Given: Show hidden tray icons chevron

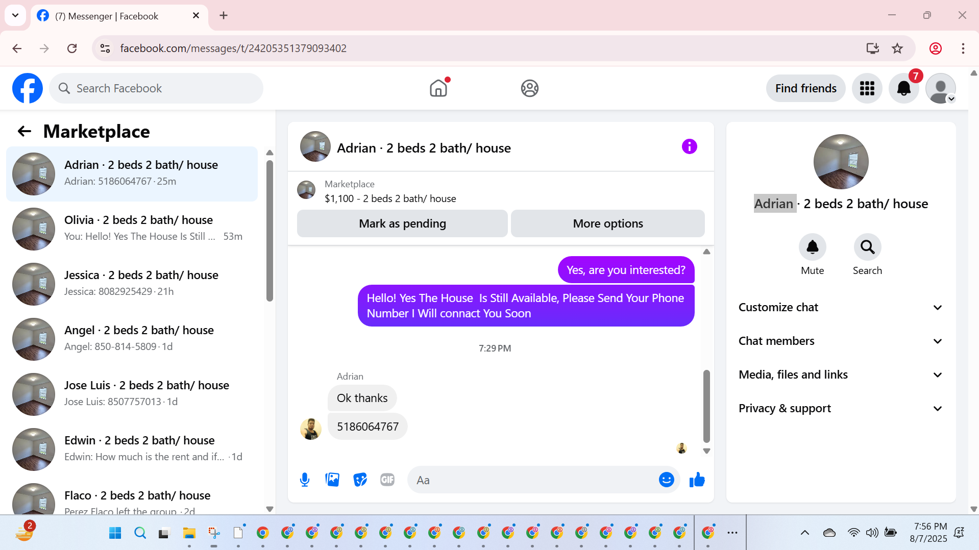Looking at the screenshot, I should pos(805,533).
